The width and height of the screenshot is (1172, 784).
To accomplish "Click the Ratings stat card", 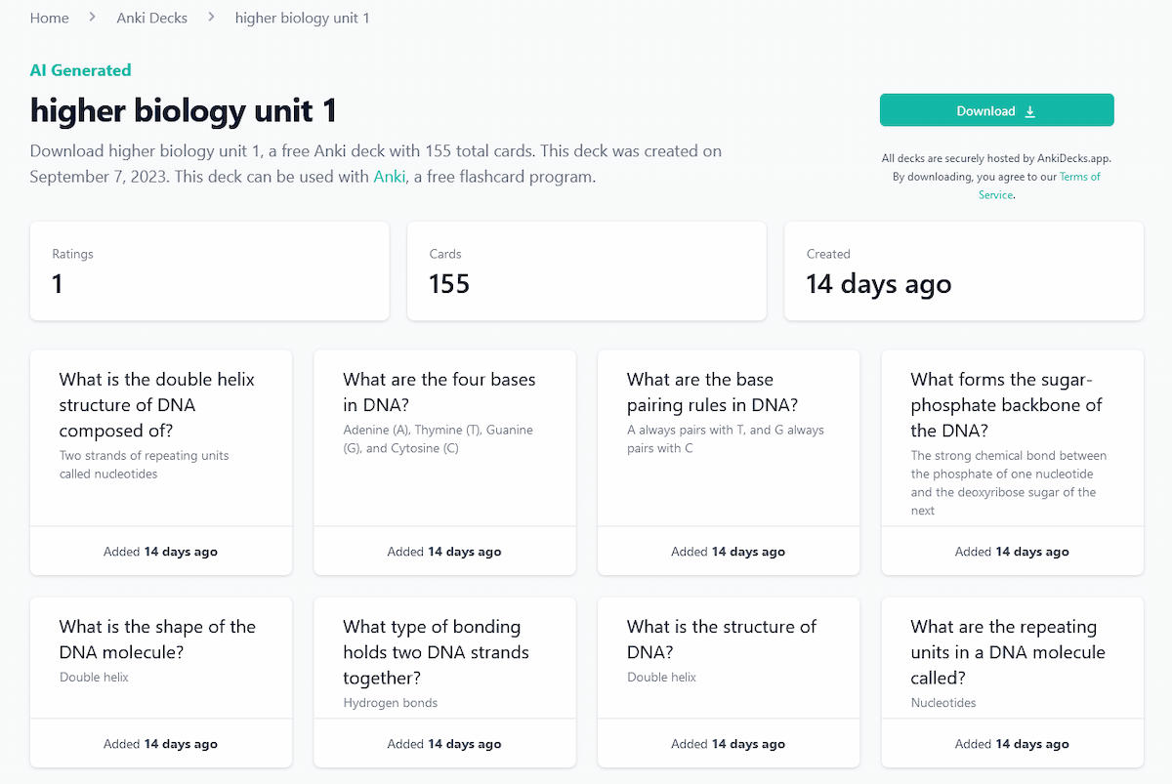I will click(210, 270).
